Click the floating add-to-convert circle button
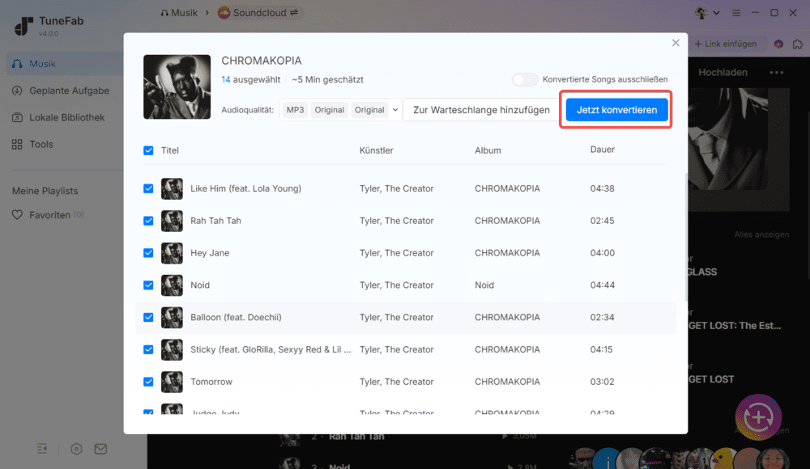 click(758, 417)
